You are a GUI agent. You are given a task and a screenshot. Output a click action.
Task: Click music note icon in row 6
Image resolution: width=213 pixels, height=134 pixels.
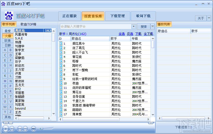[61, 65]
